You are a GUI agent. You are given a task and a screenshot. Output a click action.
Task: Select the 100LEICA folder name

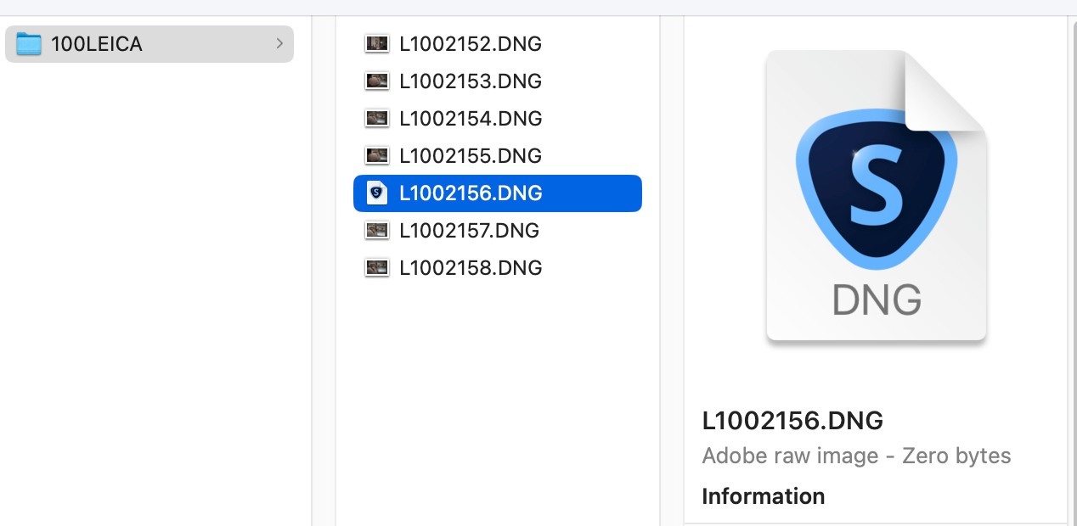point(97,44)
